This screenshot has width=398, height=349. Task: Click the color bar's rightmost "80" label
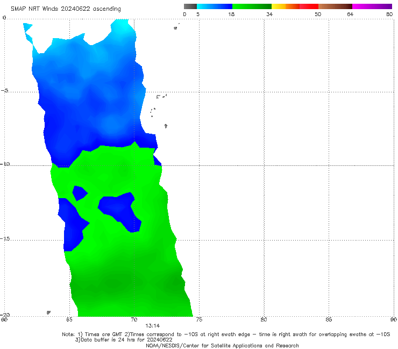pos(389,14)
